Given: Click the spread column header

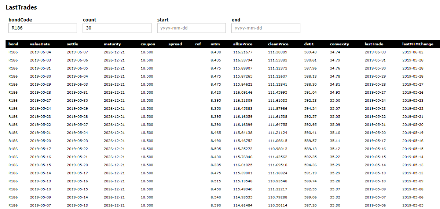Looking at the screenshot, I should [175, 44].
